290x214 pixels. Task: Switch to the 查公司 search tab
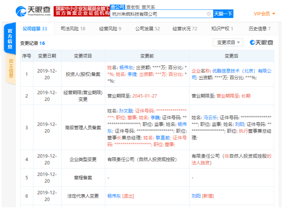(117, 7)
